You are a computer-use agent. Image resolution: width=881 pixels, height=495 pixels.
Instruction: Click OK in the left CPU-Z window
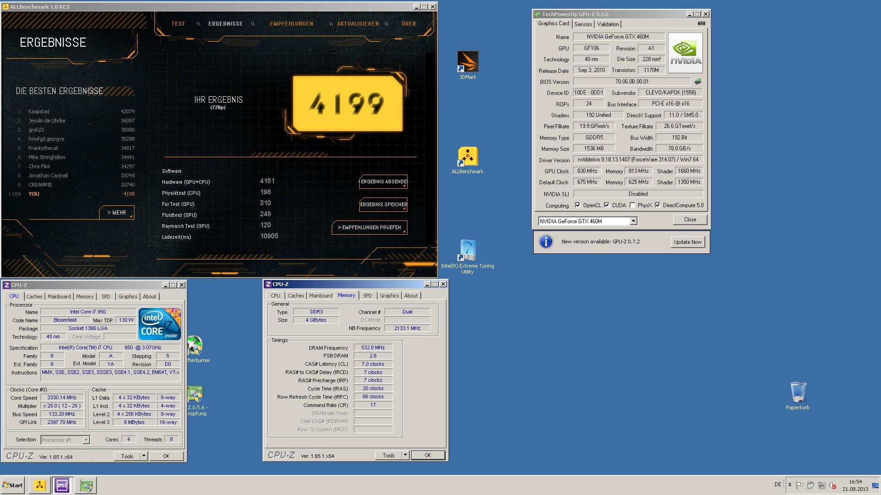[x=166, y=456]
